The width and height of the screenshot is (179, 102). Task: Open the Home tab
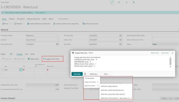point(4,19)
